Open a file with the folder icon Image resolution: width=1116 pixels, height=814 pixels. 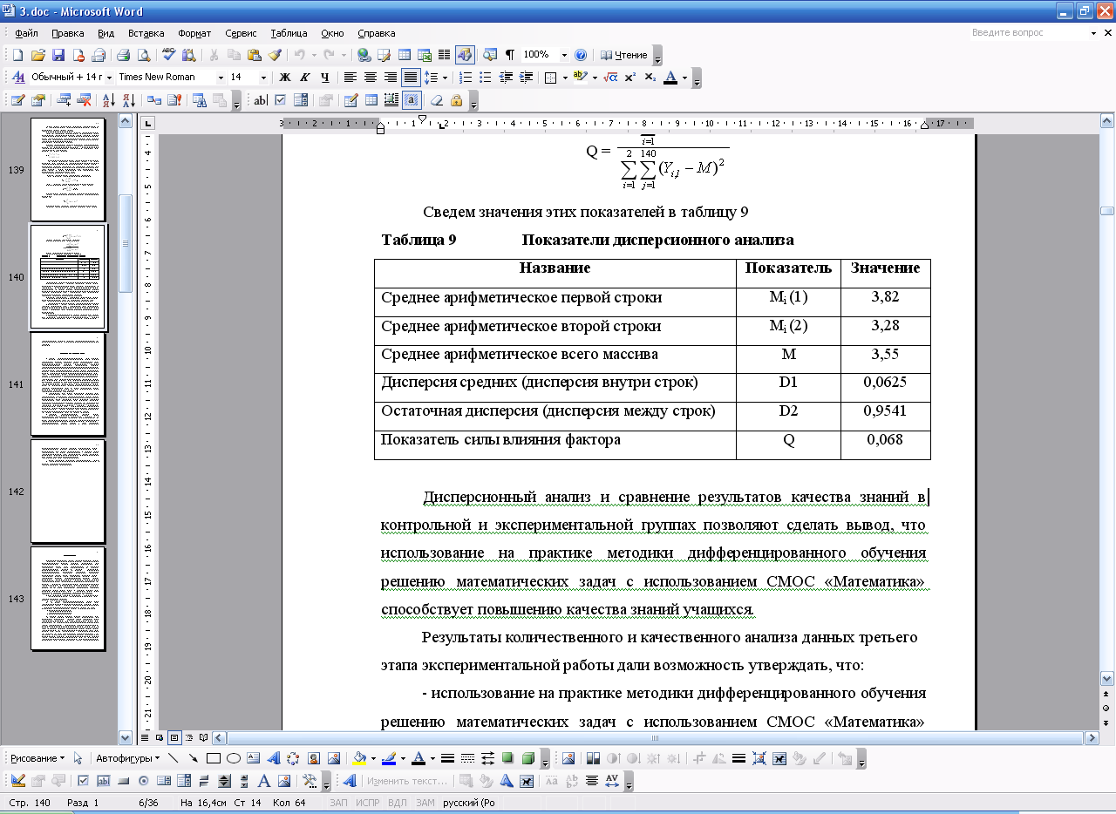point(37,54)
